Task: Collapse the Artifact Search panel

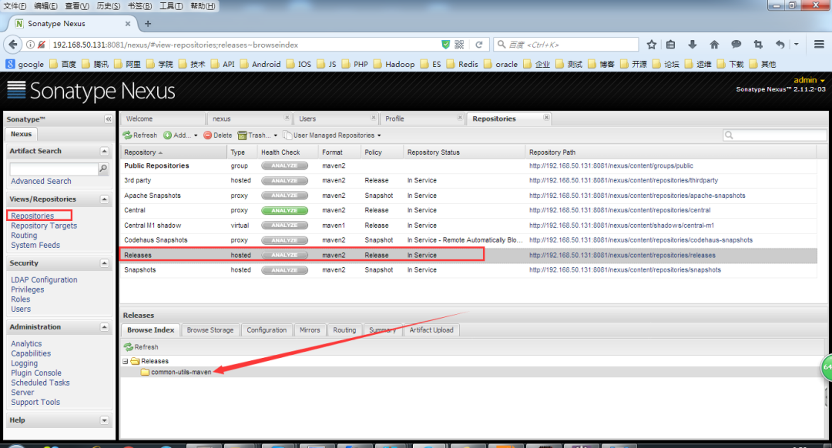Action: point(104,151)
